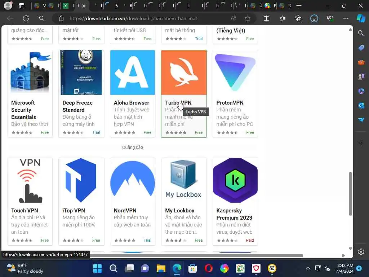
Task: Open Browser essentials heart icon
Action: [330, 18]
